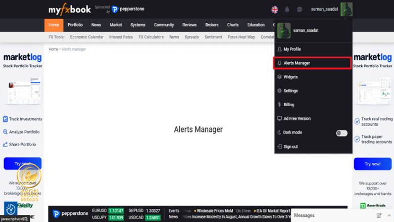Open the chat messages bubble icon

300,9
